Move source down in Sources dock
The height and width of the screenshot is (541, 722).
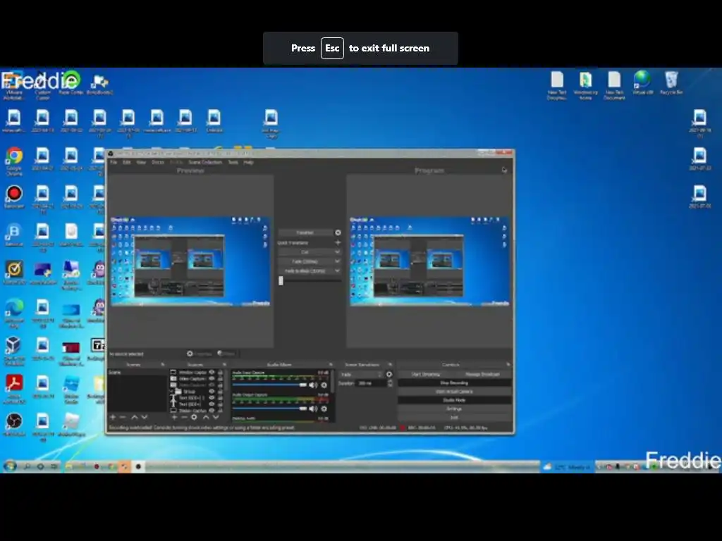pos(216,417)
